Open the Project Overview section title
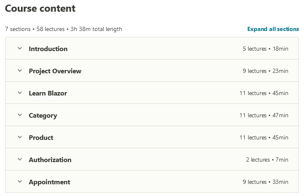The width and height of the screenshot is (304, 196). (55, 71)
